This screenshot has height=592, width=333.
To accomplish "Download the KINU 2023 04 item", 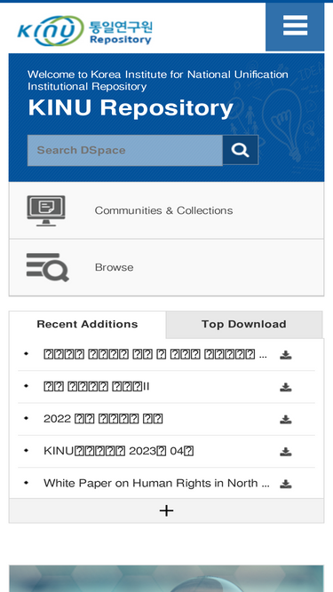I will (x=285, y=452).
